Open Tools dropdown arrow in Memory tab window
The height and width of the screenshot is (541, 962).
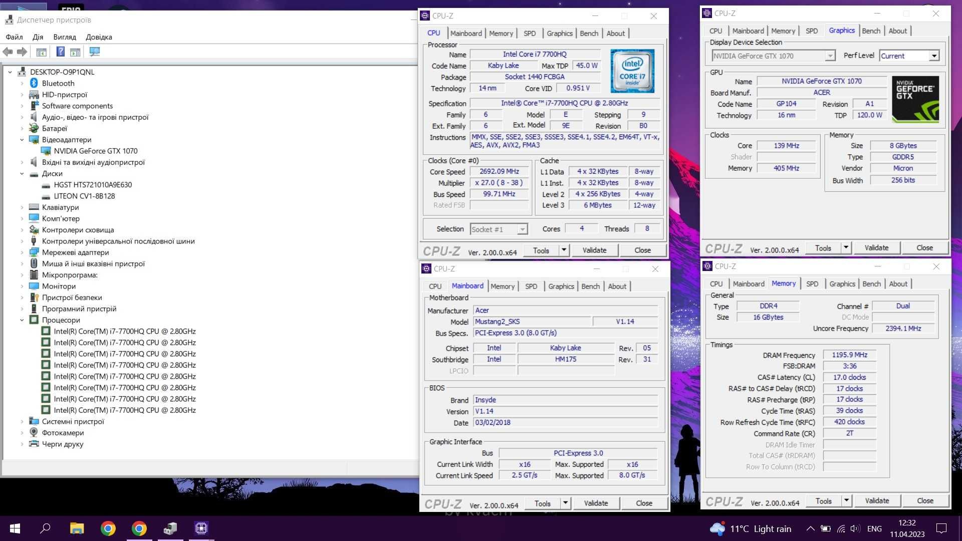(846, 500)
